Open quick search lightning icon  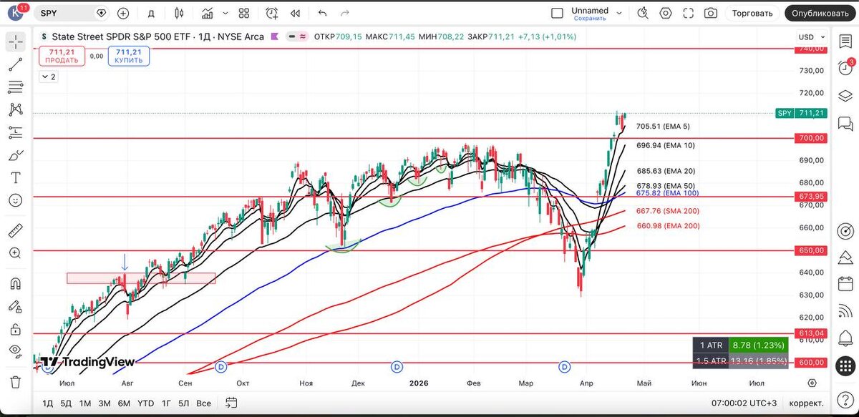point(643,13)
